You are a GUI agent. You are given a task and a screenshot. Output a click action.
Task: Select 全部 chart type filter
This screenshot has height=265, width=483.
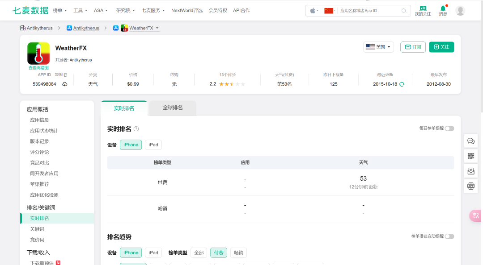pyautogui.click(x=199, y=253)
